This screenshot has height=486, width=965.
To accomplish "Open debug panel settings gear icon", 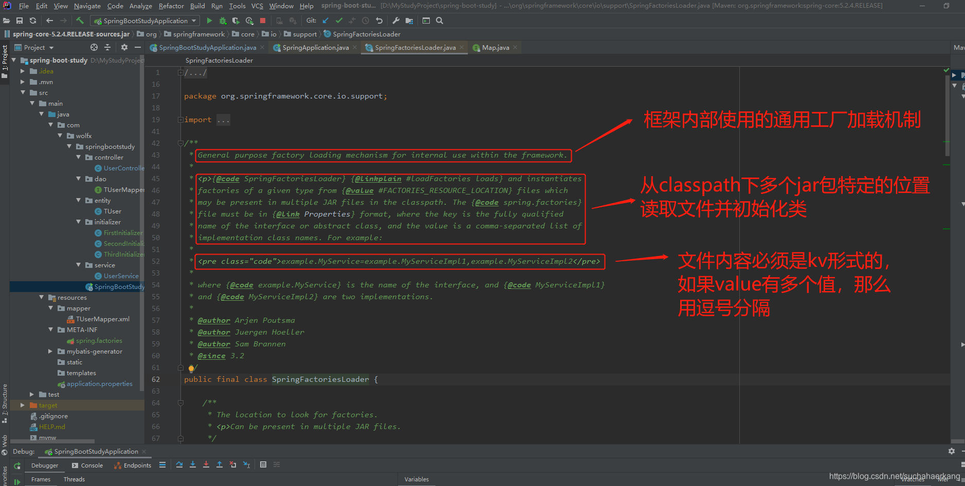I will (952, 451).
